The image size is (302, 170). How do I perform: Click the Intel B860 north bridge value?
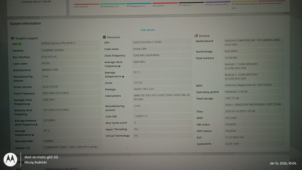[x=231, y=51]
